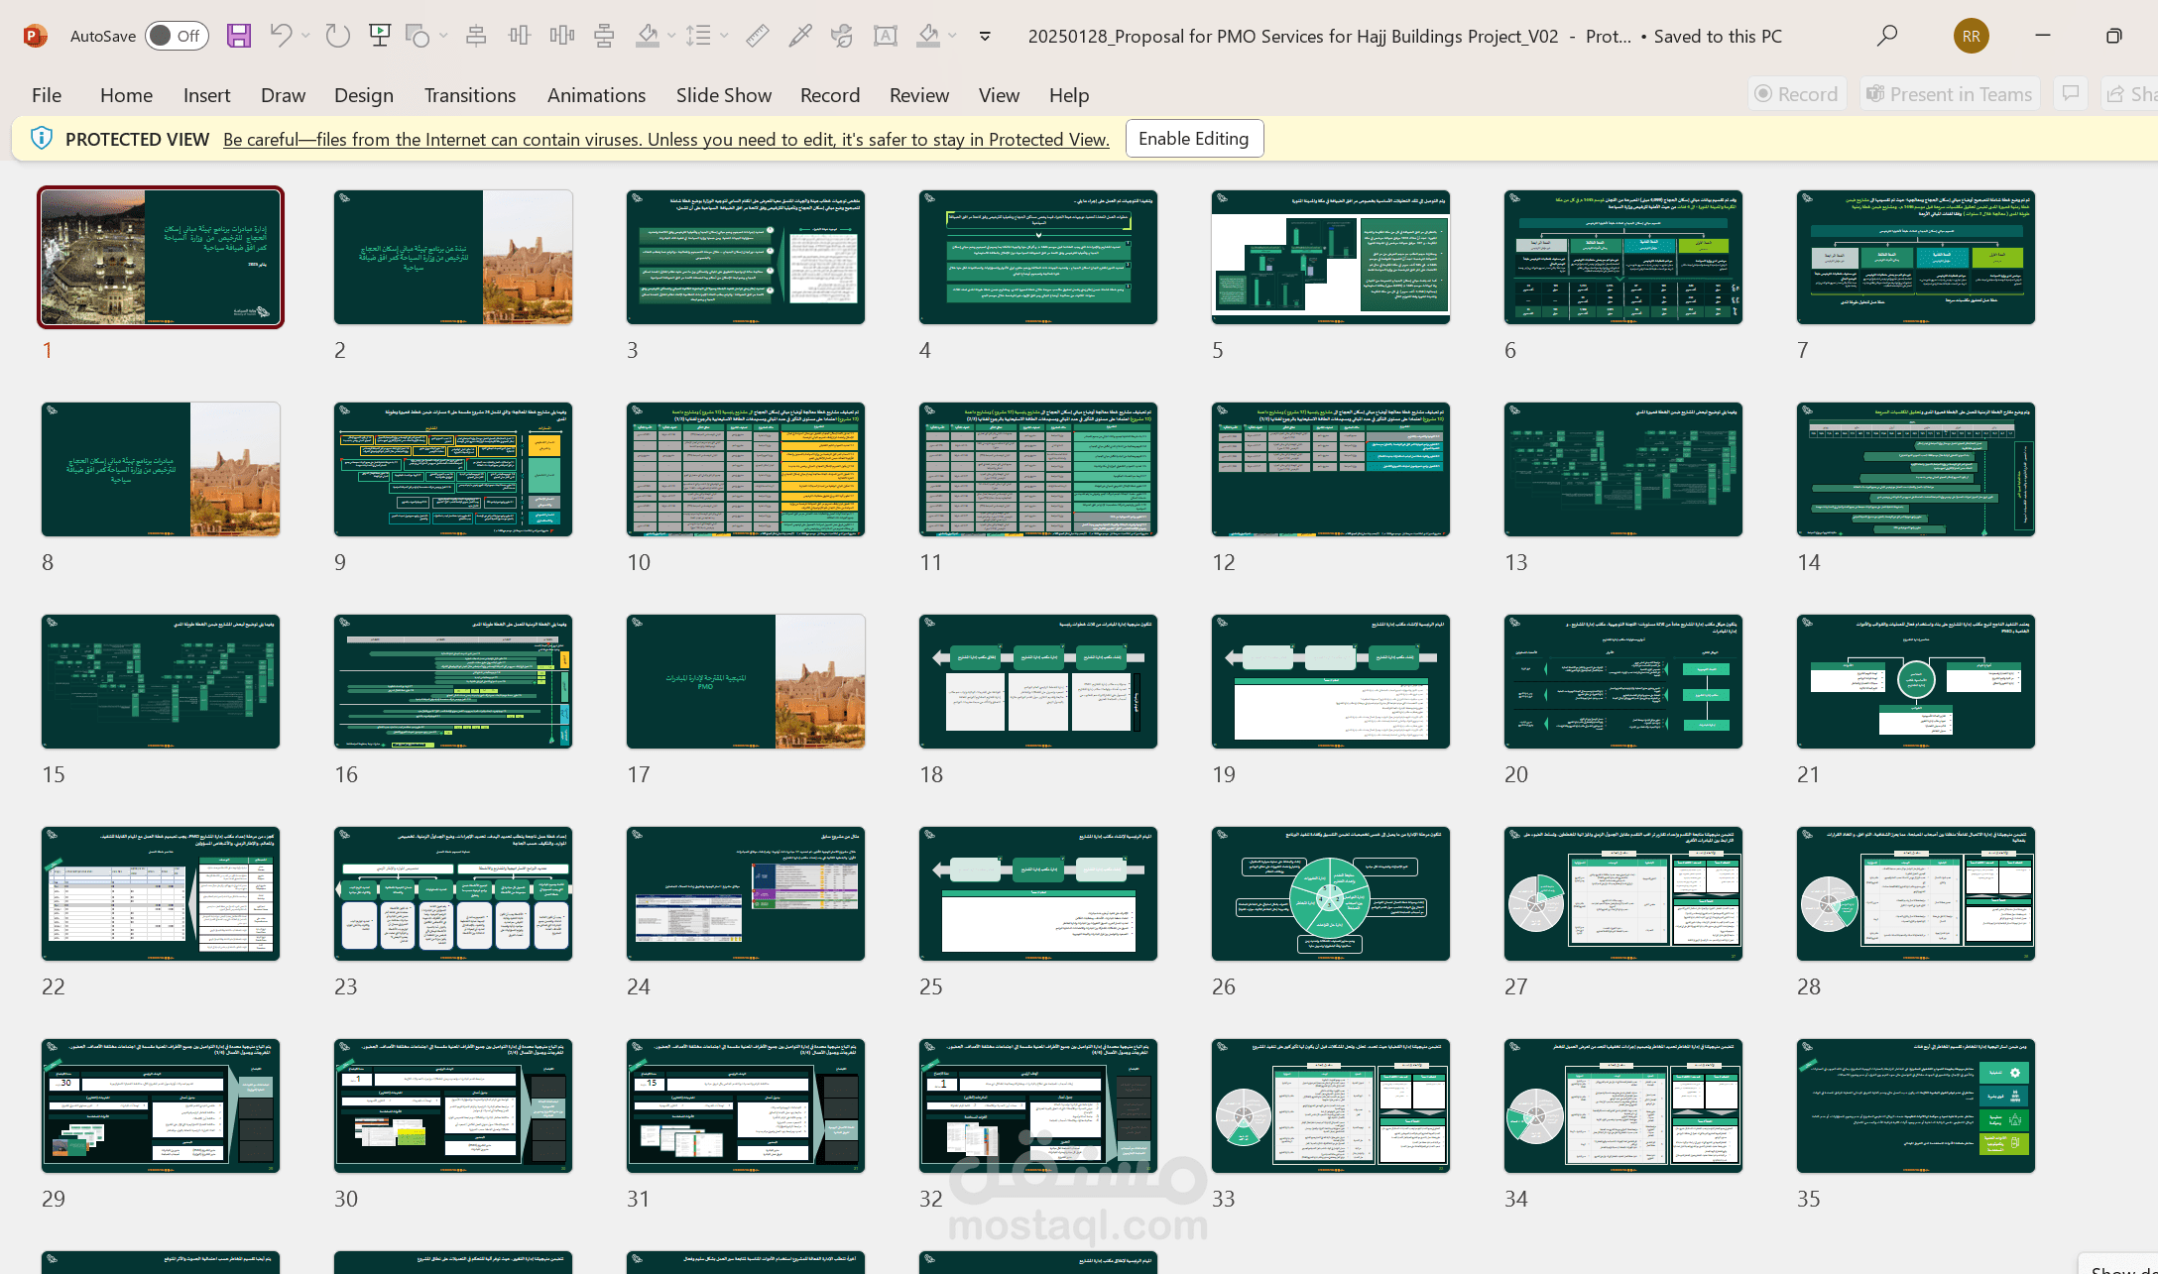Click the Enable Editing button
Screen dimensions: 2158x1274
click(1194, 139)
